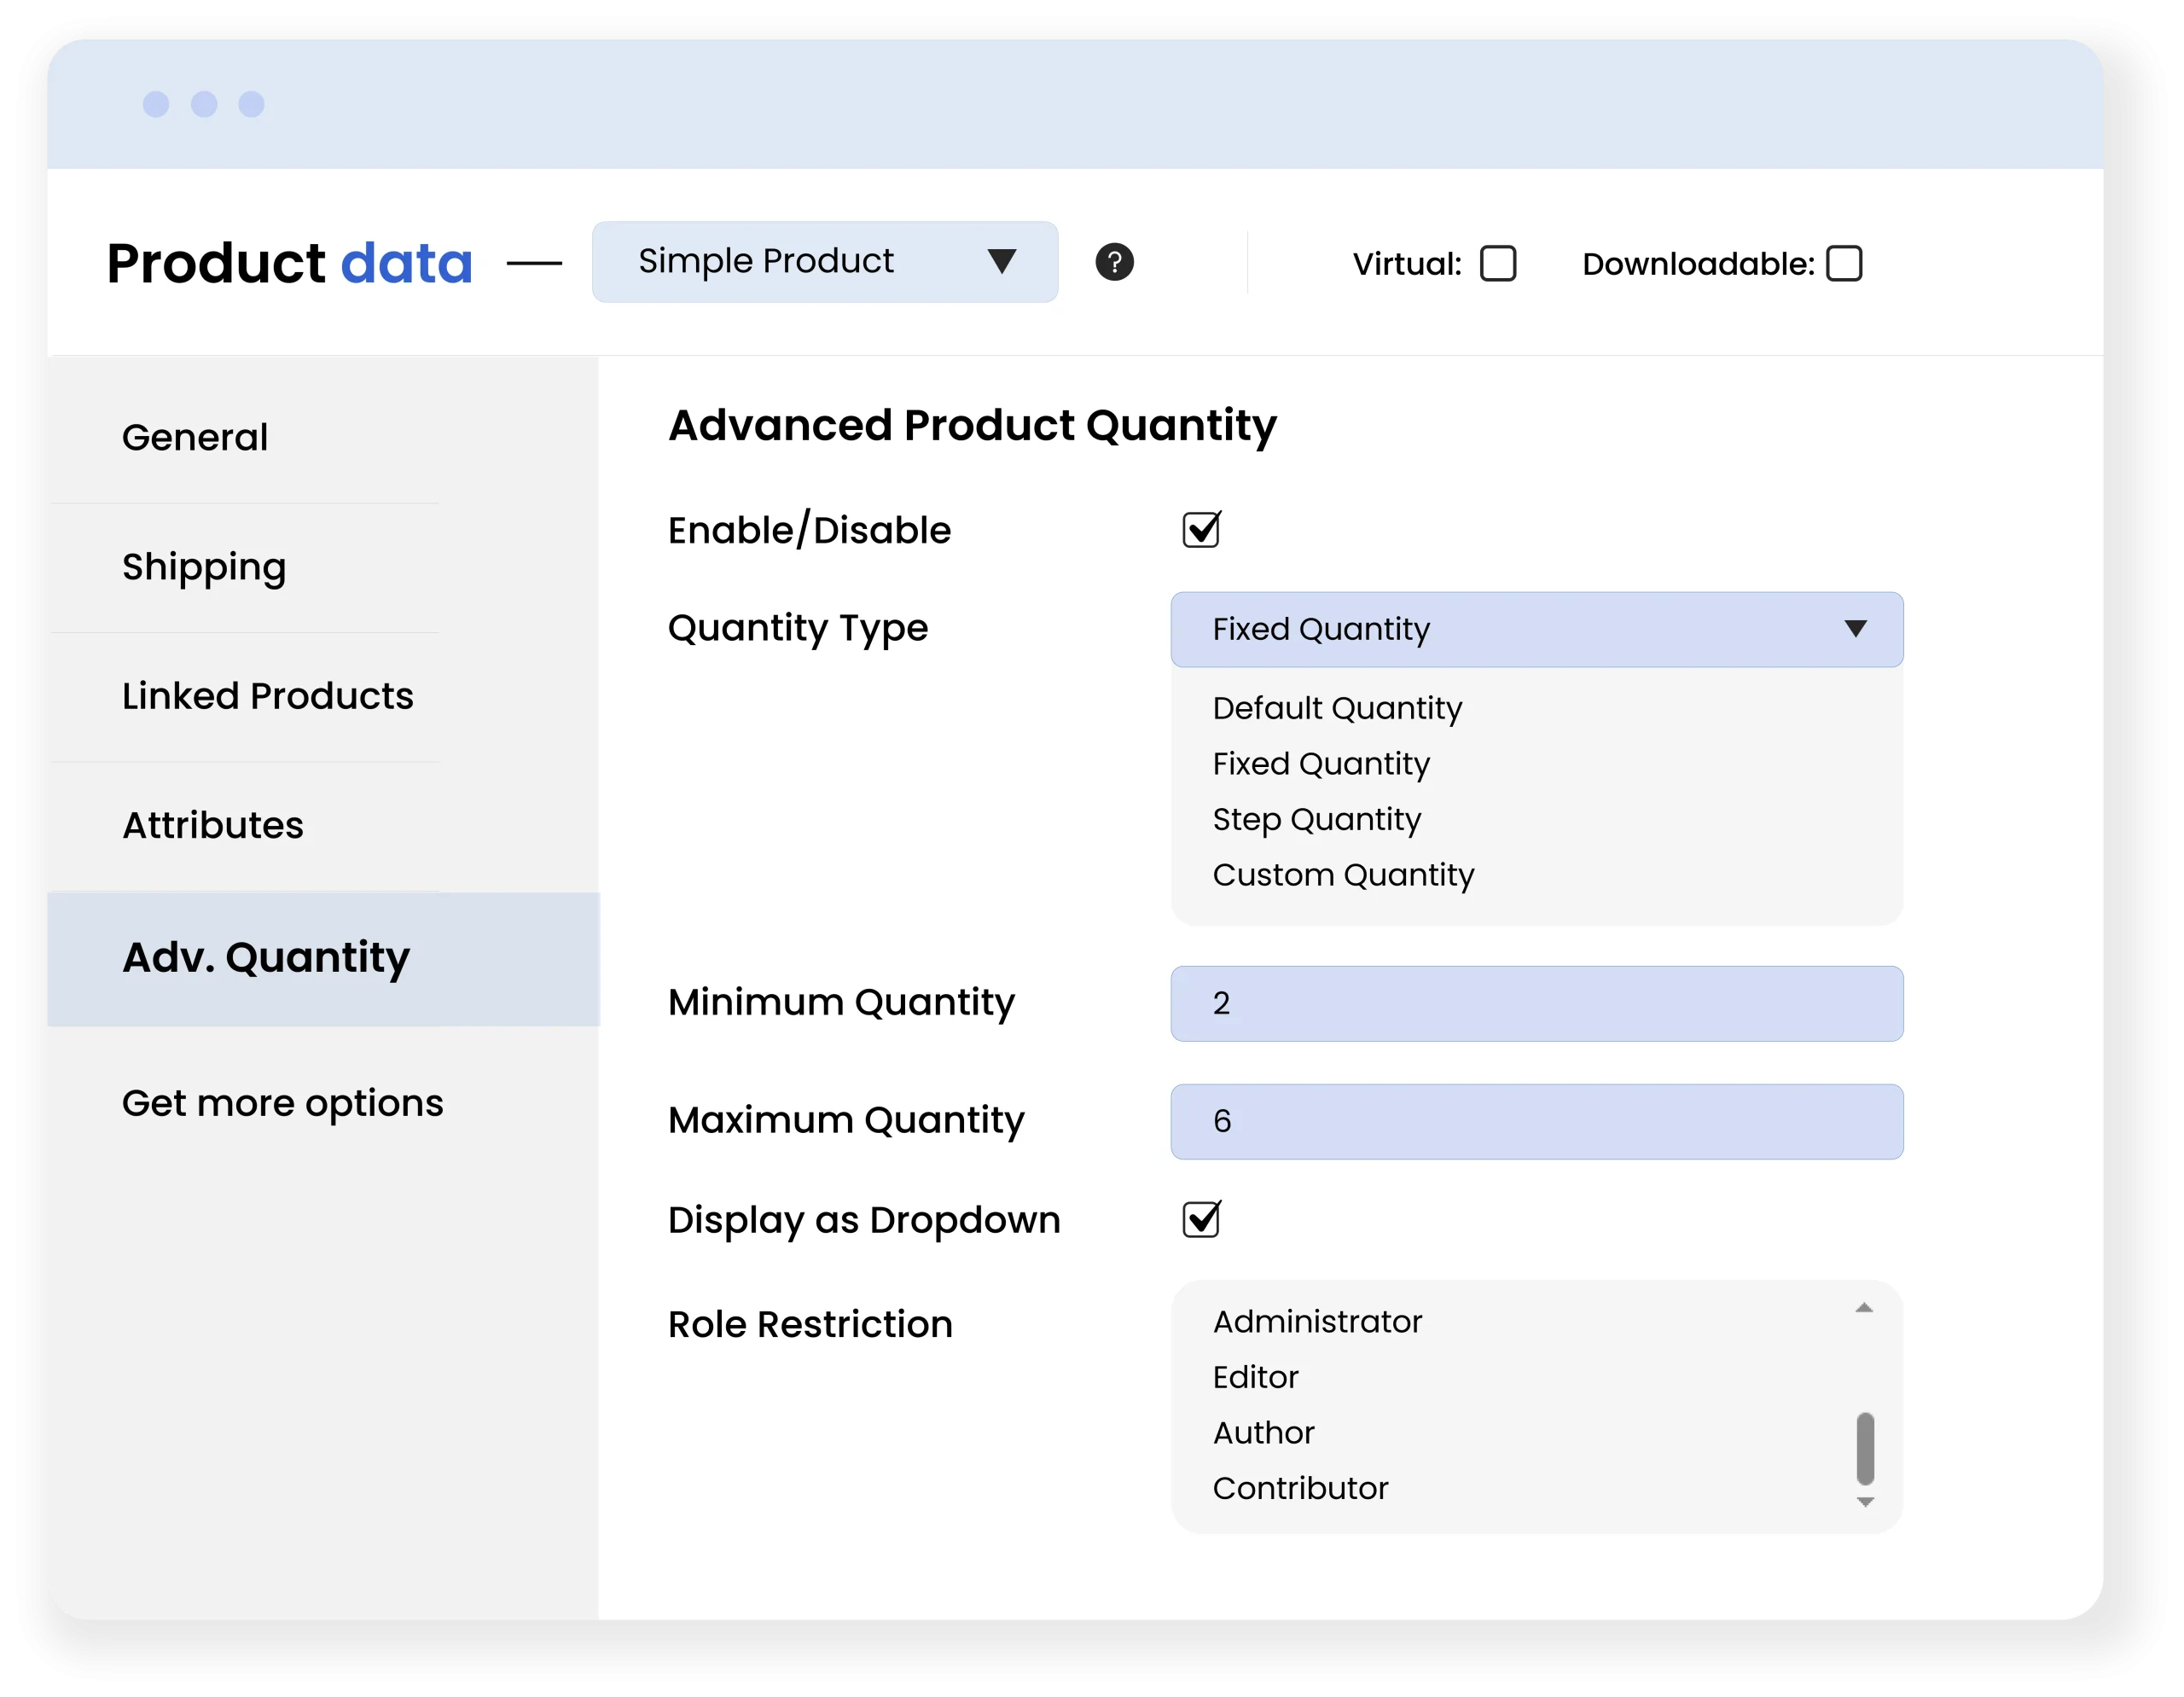Click the Role Restriction scrollbar thumb
Image resolution: width=2184 pixels, height=1697 pixels.
(1864, 1448)
